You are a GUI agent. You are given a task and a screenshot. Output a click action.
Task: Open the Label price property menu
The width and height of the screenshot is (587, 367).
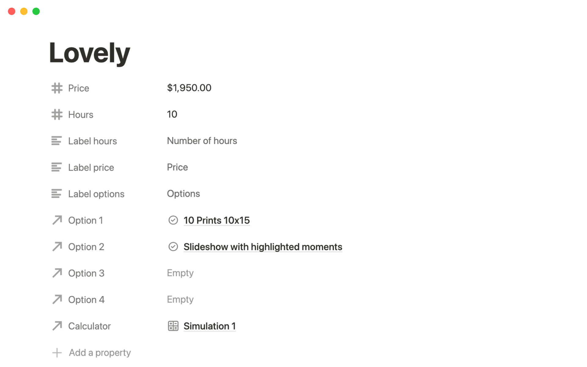91,168
